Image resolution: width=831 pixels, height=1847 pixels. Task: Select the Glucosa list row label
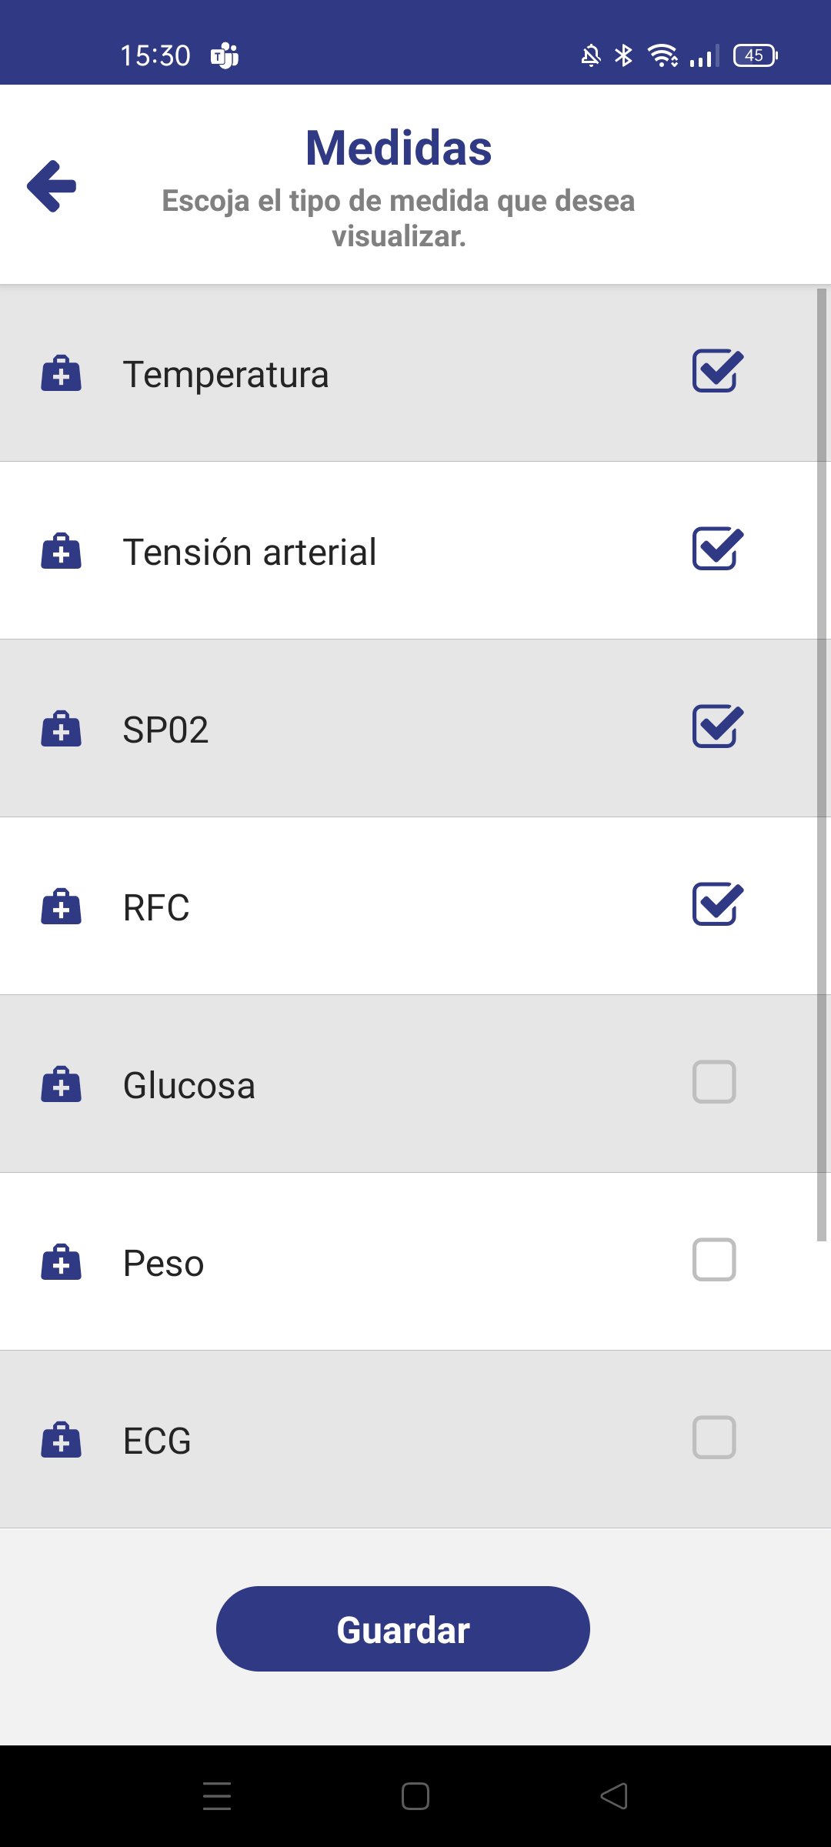pyautogui.click(x=189, y=1085)
